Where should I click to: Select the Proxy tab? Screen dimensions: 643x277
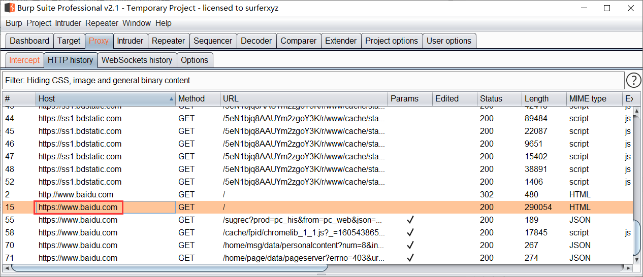(x=99, y=41)
